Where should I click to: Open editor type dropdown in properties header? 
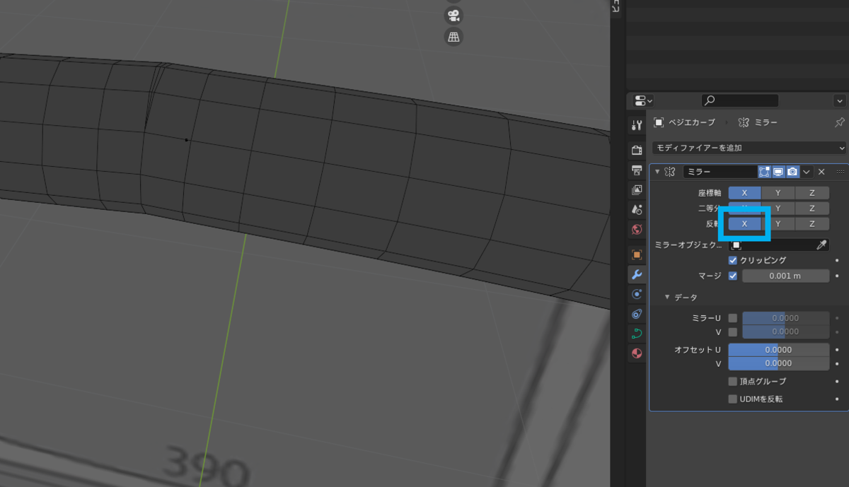[x=643, y=100]
